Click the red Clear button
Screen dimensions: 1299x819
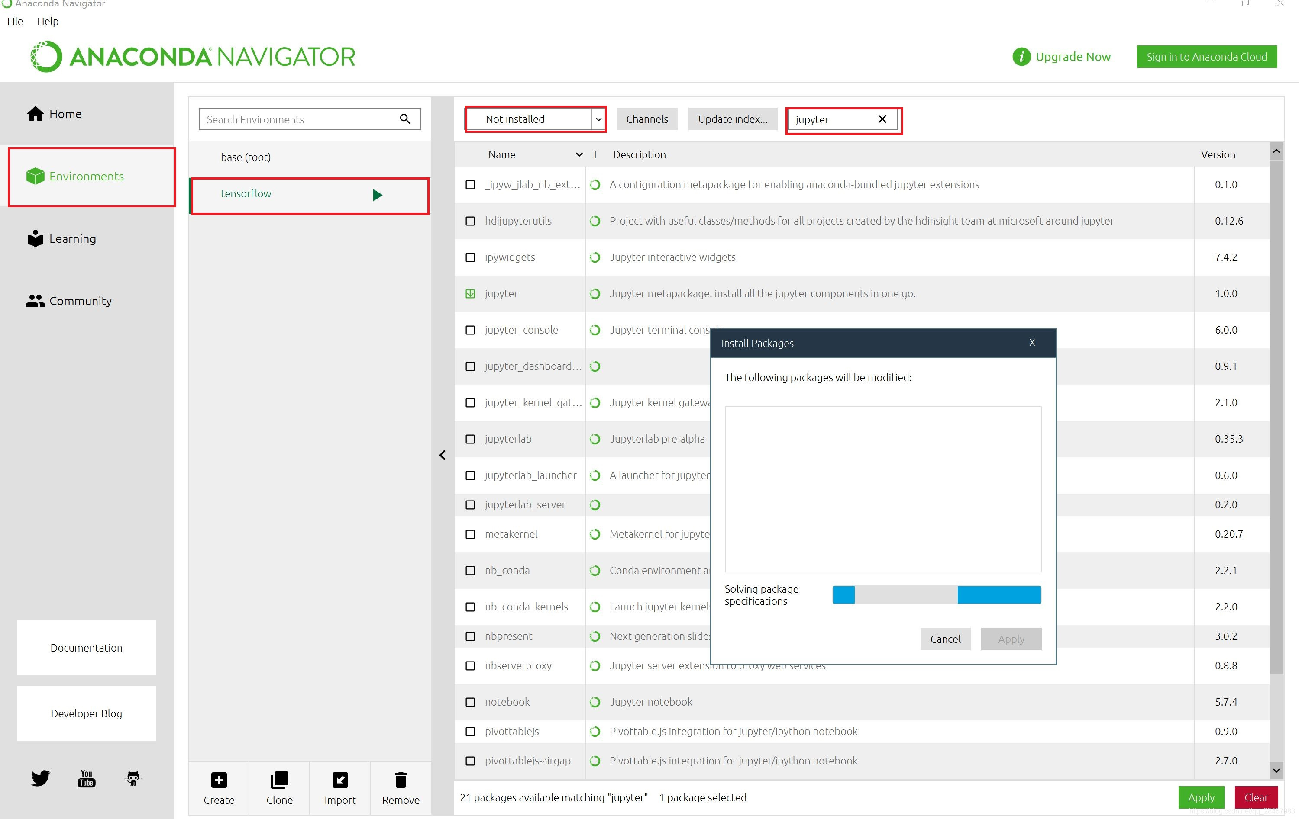coord(1256,797)
